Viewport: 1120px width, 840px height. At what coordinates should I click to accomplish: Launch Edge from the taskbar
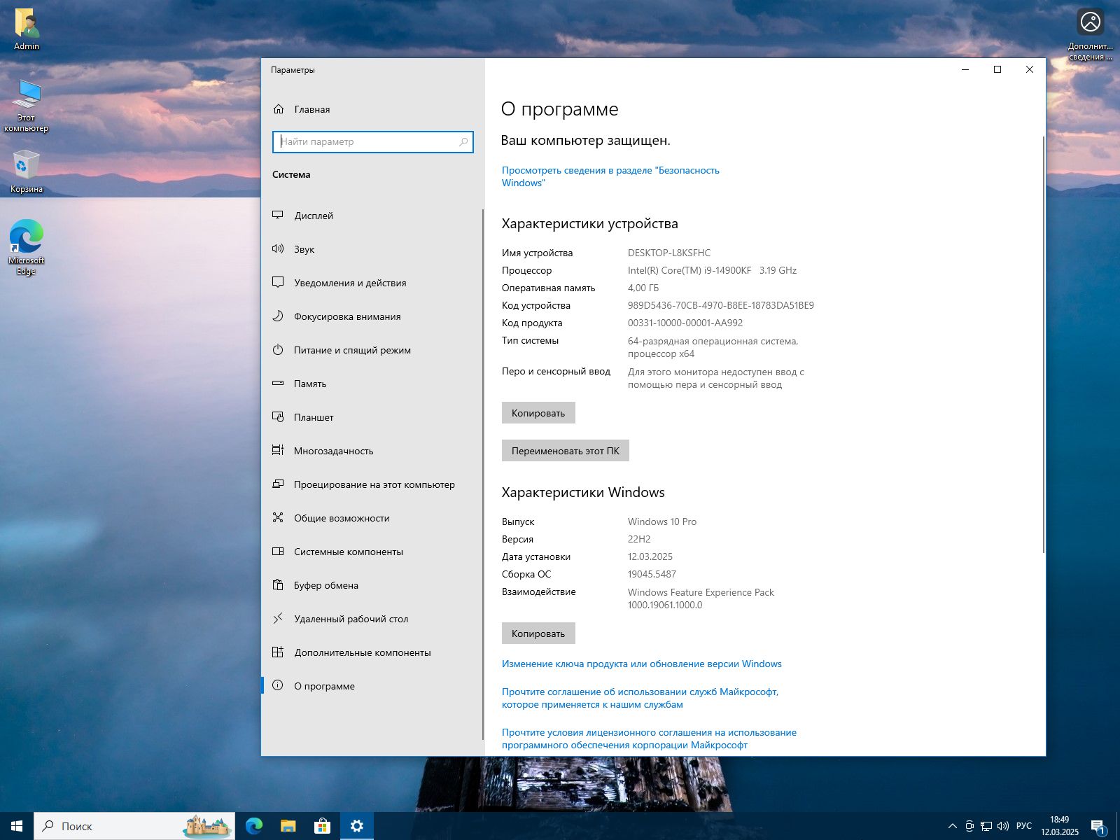tap(253, 826)
